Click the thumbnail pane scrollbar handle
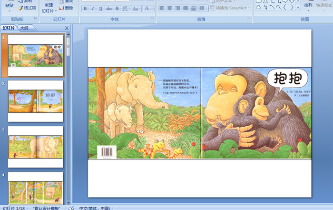The image size is (333, 210). [69, 47]
